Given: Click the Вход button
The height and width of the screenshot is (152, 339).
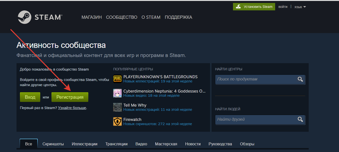Looking at the screenshot, I should (30, 97).
